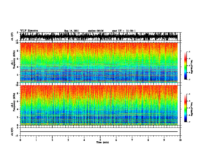The height and width of the screenshot is (157, 203).
Task: Click inside the ch.2 spectrogram panel
Action: coord(99,105)
